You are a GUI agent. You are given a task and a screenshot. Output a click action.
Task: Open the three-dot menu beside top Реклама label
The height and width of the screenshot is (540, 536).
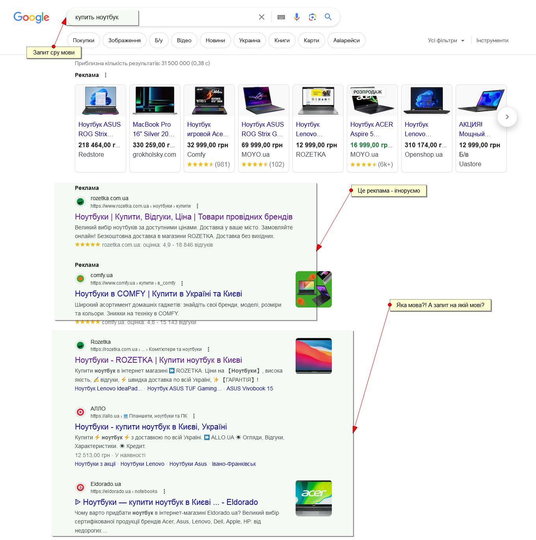[105, 75]
